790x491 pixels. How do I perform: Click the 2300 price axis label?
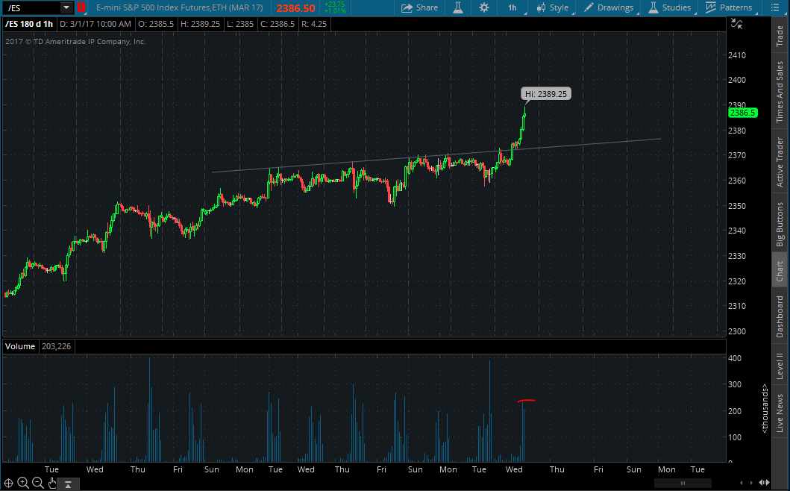click(x=737, y=332)
